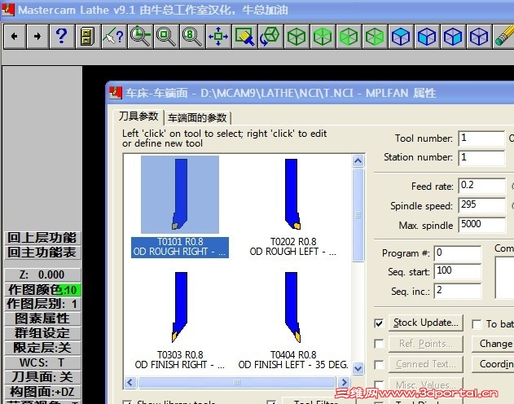Image resolution: width=514 pixels, height=404 pixels.
Task: Click the previous page left arrow icon
Action: pyautogui.click(x=15, y=36)
